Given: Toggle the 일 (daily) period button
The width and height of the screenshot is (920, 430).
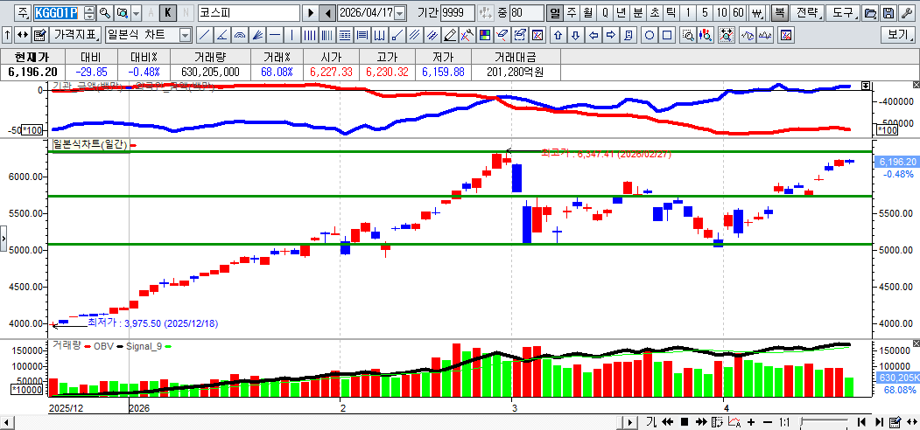Looking at the screenshot, I should [555, 13].
